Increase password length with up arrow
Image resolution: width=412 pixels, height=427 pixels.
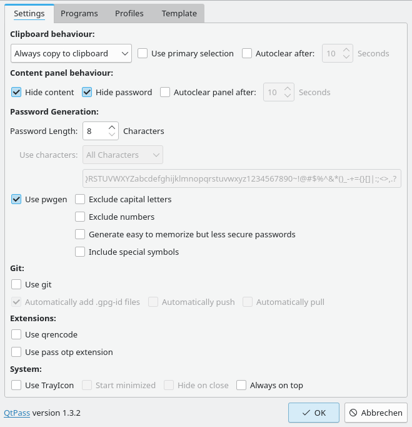[112, 128]
